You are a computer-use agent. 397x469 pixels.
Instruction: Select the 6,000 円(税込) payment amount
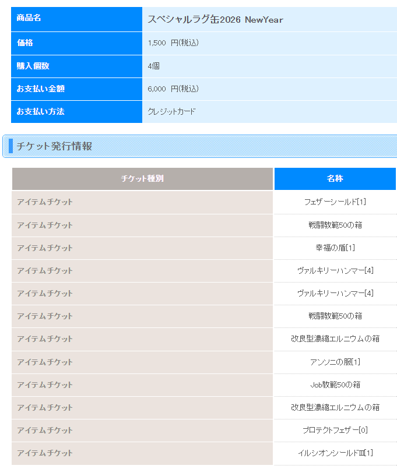[x=173, y=89]
